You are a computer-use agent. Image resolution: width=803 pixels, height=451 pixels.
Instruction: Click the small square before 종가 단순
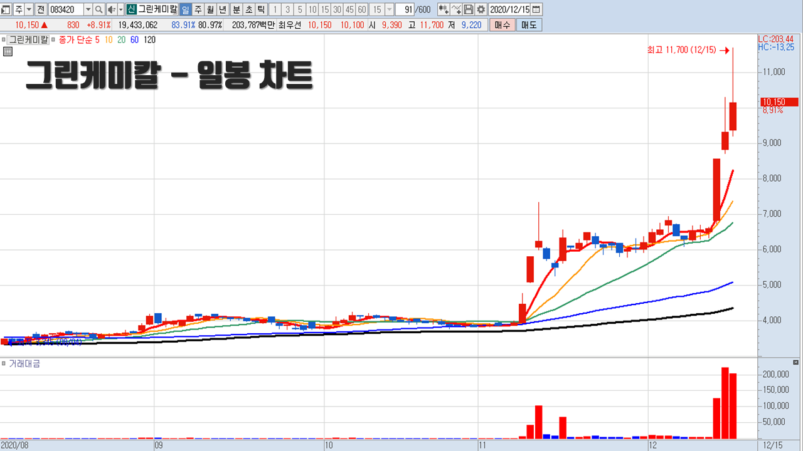point(53,39)
